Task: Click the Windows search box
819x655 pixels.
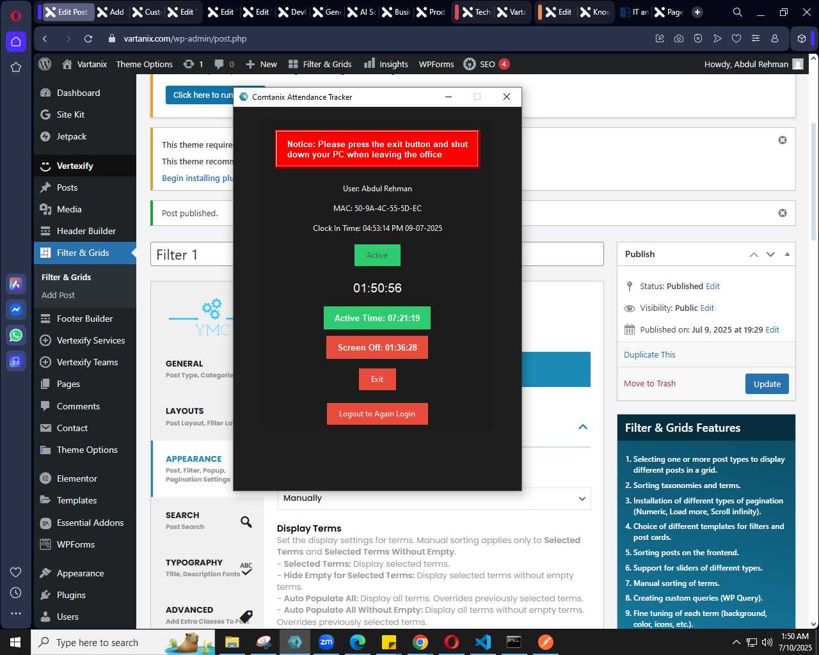Action: 122,642
